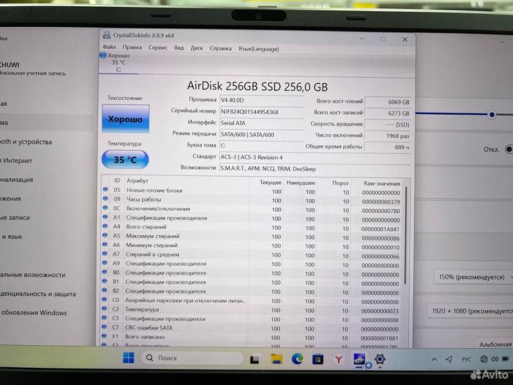Click the taskbar Поиск search box
513x385 pixels.
(192, 358)
